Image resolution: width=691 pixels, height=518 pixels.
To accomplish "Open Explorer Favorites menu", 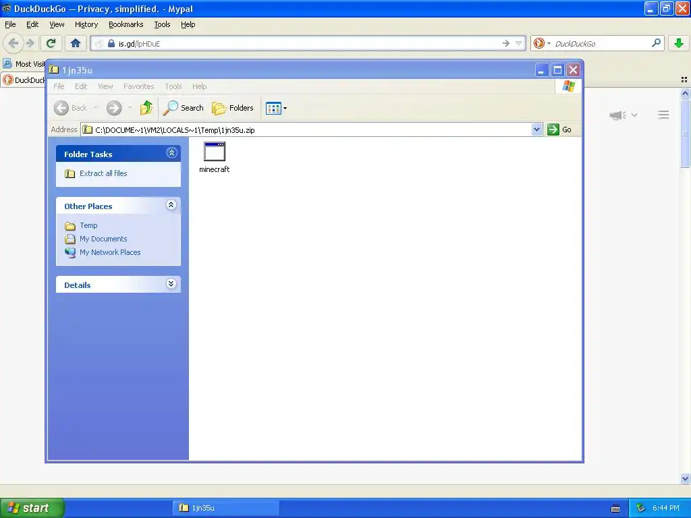I will click(139, 86).
